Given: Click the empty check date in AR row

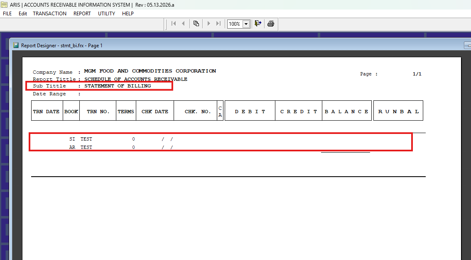Looking at the screenshot, I should coord(167,148).
